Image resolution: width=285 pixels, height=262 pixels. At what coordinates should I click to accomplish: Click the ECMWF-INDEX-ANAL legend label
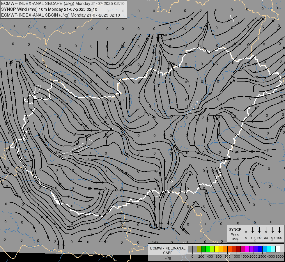coord(168,248)
